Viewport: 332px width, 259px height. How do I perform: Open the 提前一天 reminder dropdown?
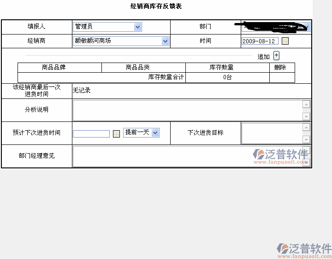tap(155, 132)
